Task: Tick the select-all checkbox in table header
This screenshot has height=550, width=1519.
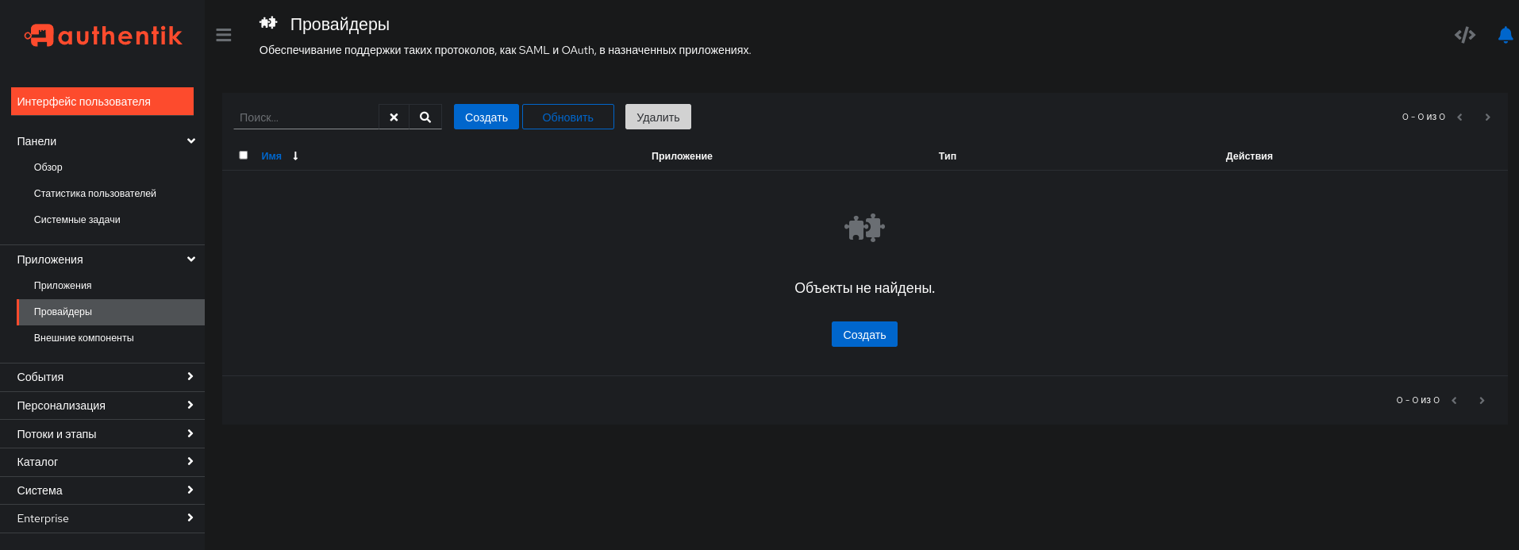Action: (244, 156)
